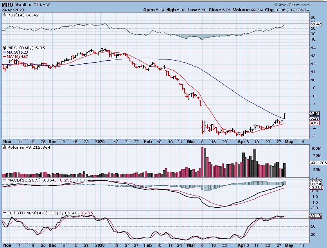Click the 14 price axis label
This screenshot has width=327, height=248.
coord(313,48)
